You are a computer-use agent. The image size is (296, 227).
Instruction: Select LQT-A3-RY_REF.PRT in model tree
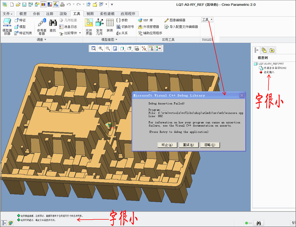271,64
